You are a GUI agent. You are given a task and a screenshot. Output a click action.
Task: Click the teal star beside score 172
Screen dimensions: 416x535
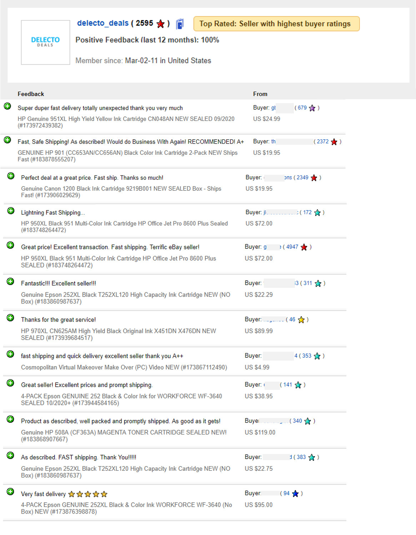click(317, 213)
